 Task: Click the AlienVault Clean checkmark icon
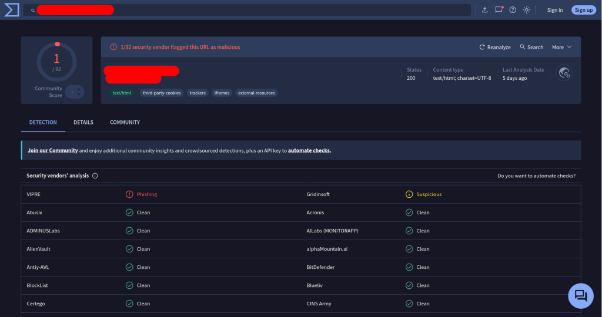coord(129,249)
